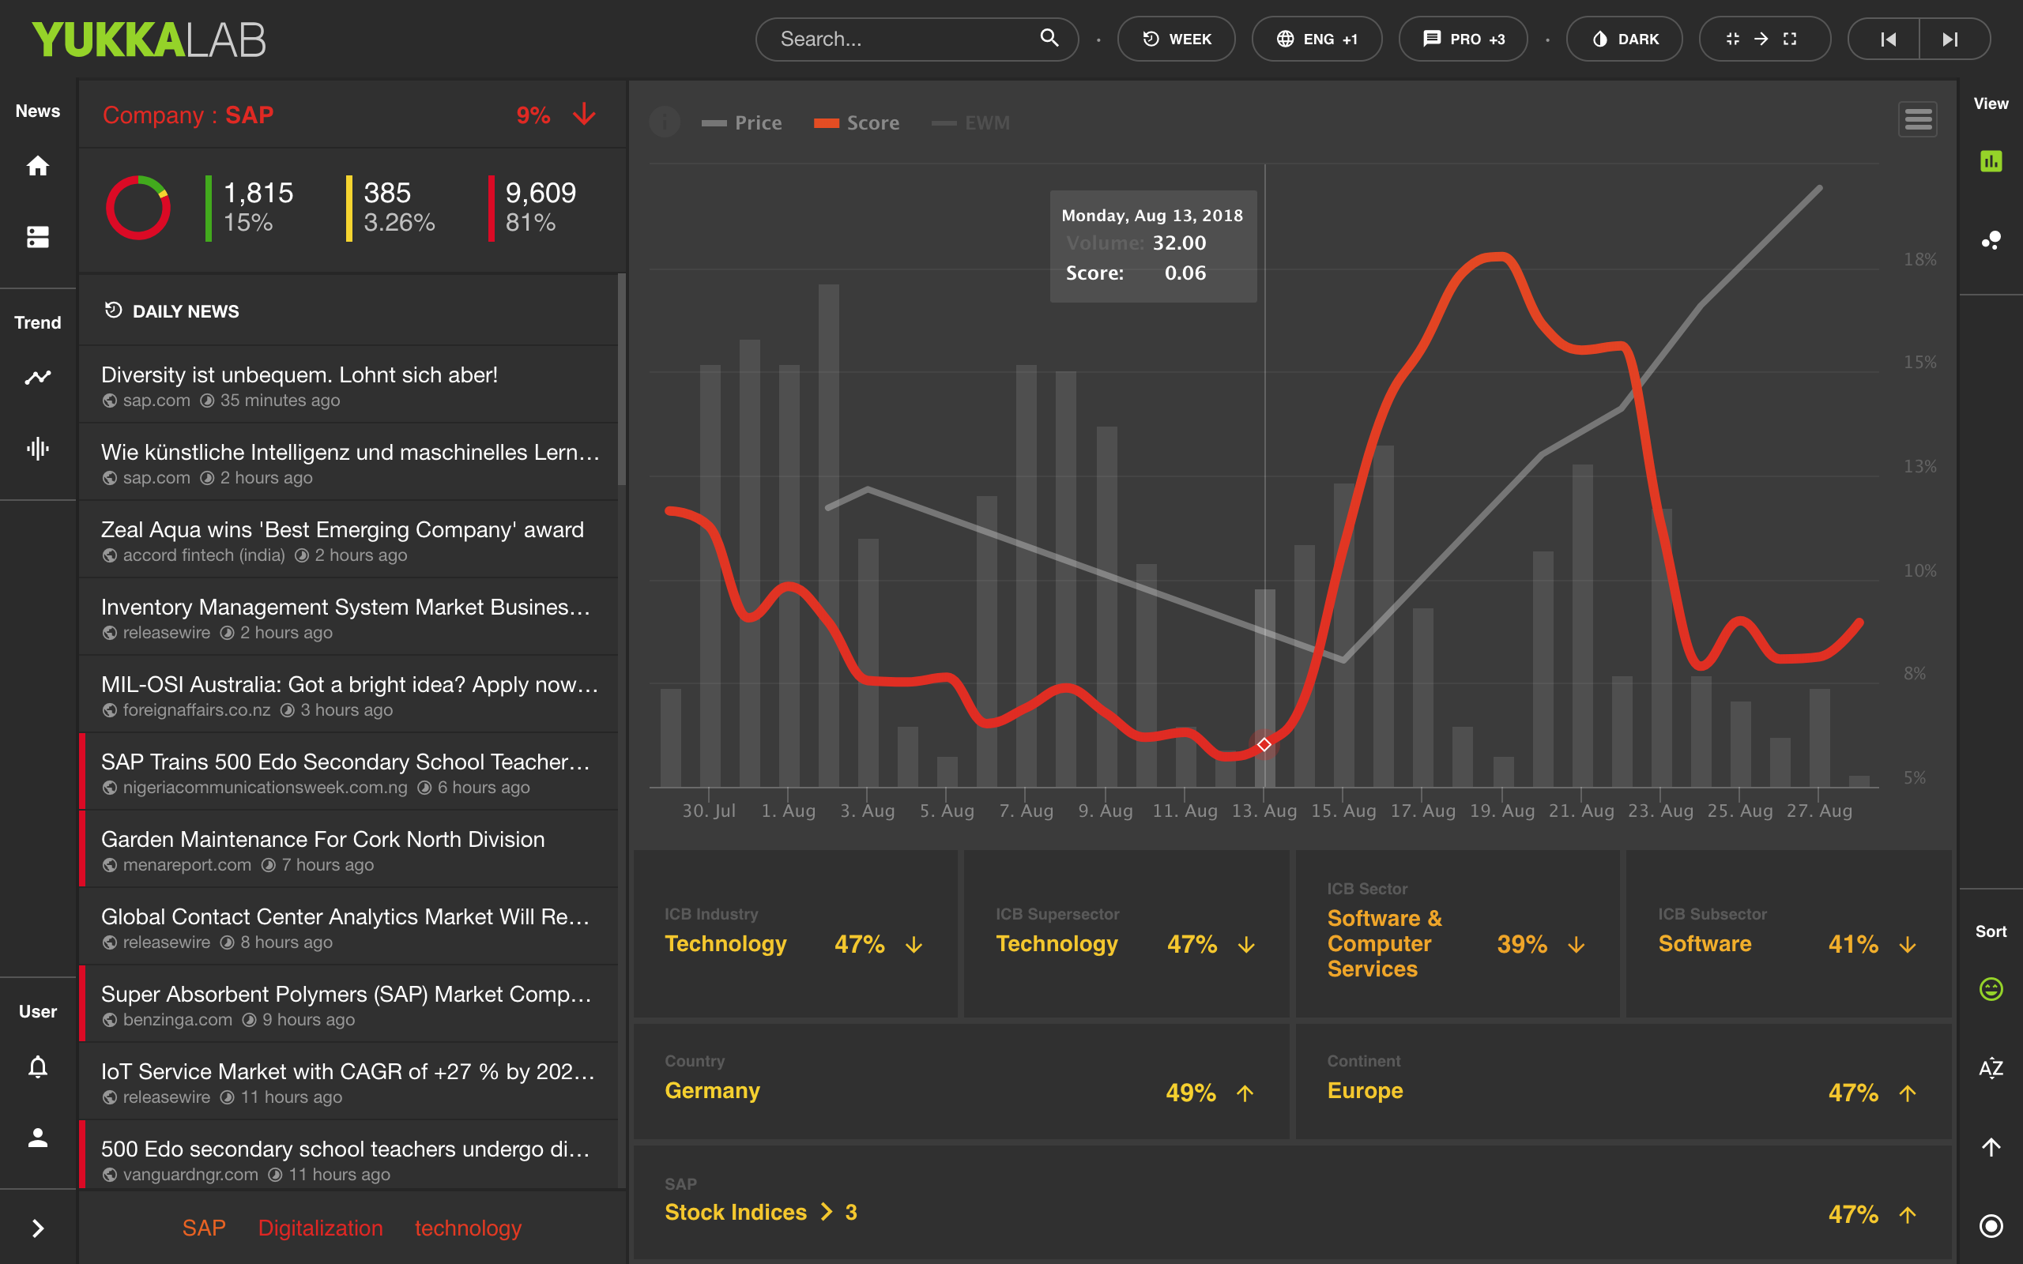Open the news feed list icon
Viewport: 2023px width, 1264px height.
point(38,236)
